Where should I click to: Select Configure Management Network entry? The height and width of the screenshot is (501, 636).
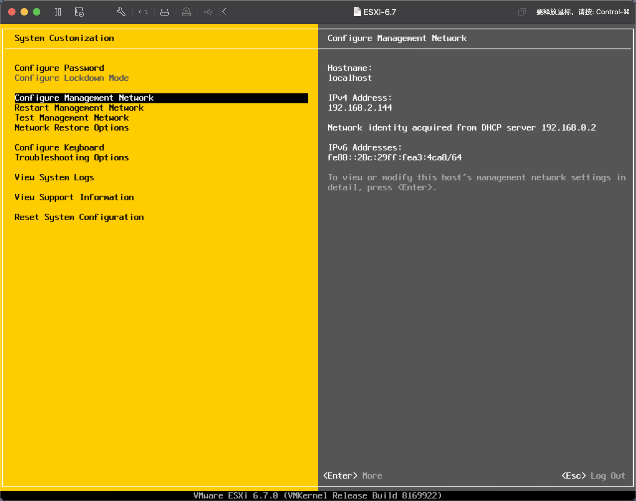pyautogui.click(x=84, y=98)
